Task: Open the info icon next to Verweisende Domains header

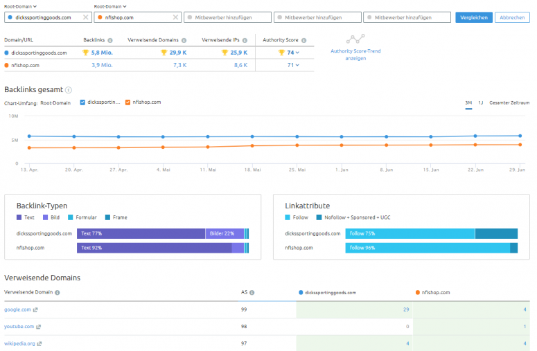Action: pyautogui.click(x=184, y=40)
